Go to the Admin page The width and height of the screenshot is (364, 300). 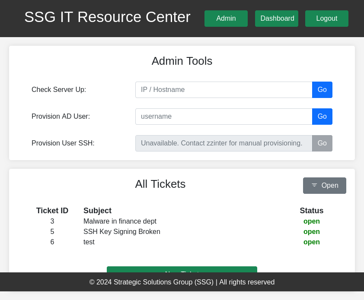coord(226,19)
